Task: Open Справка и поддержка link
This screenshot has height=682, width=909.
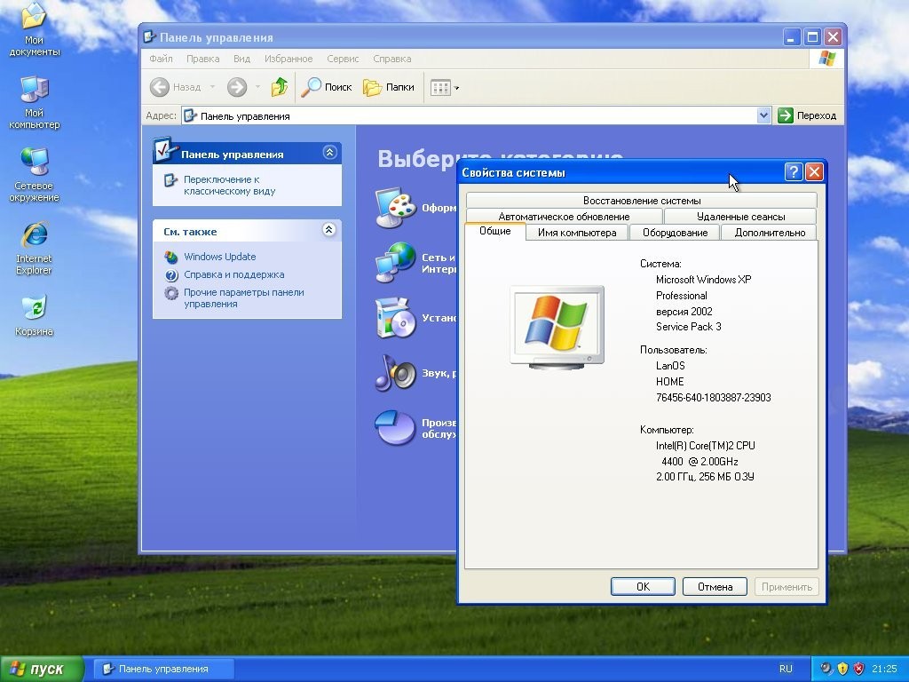Action: [x=233, y=274]
